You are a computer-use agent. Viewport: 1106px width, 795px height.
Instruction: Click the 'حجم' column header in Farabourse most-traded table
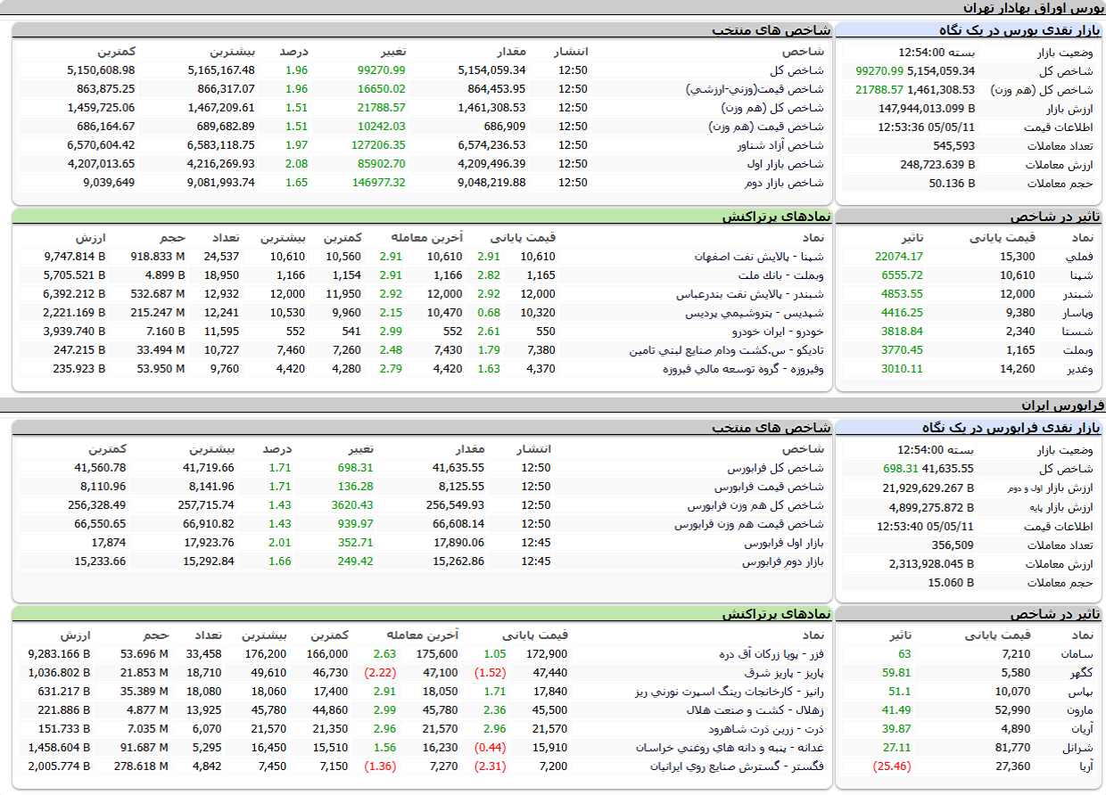pos(157,635)
